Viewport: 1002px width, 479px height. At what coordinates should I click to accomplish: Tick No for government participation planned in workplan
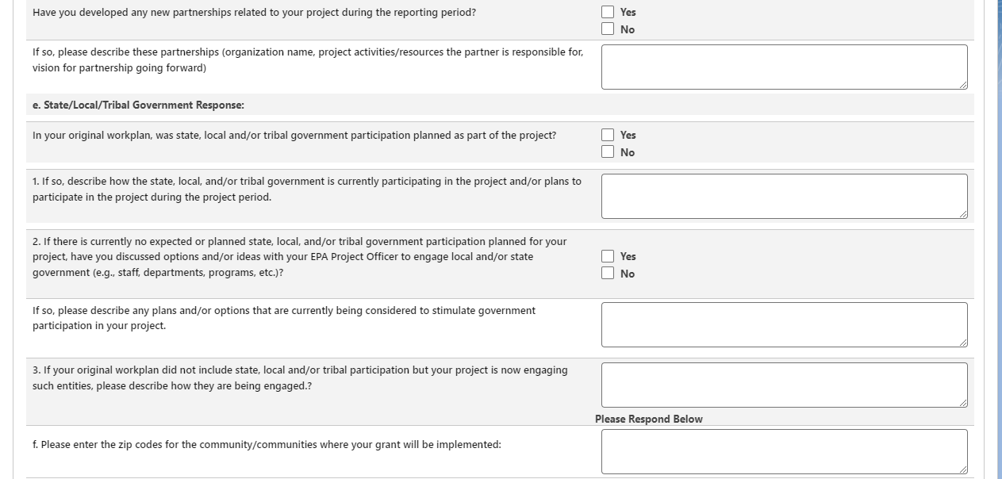(608, 152)
